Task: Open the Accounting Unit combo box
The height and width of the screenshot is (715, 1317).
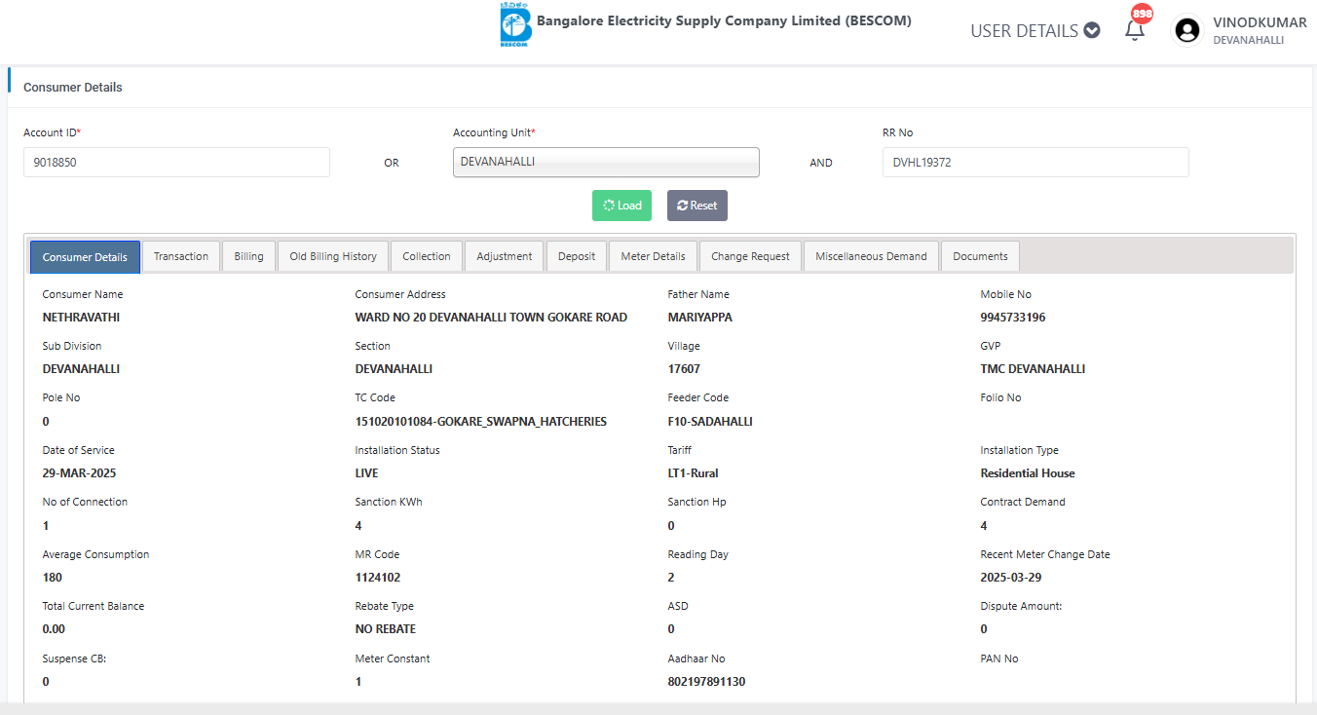Action: pos(606,163)
